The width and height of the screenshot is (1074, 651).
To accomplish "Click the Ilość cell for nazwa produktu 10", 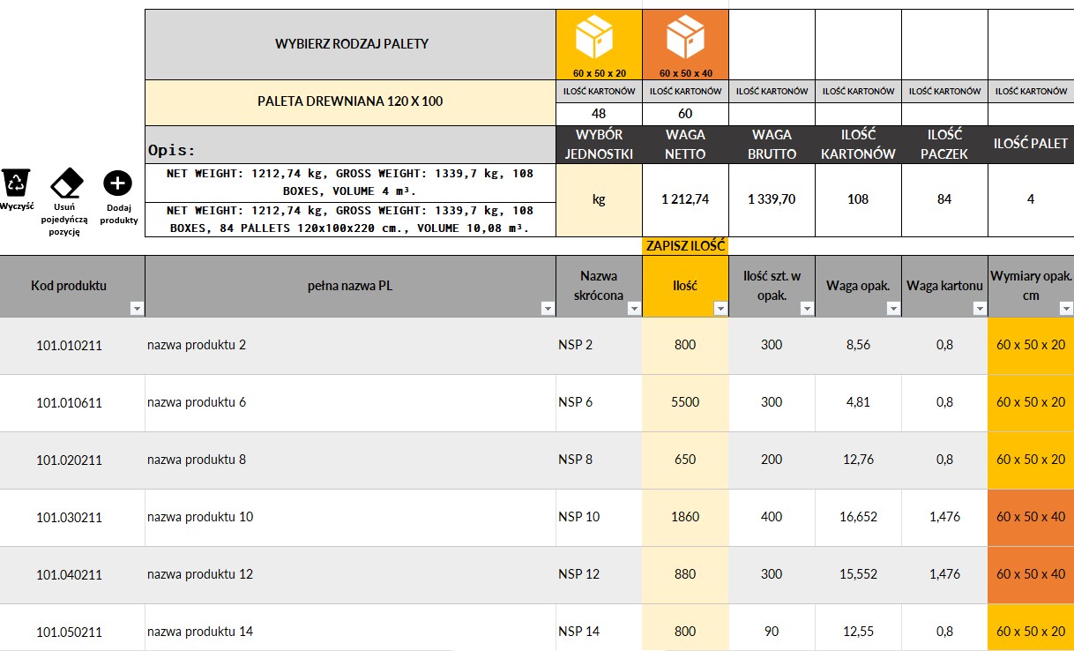I will (685, 517).
